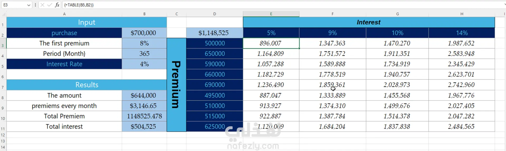Select column C header
The height and width of the screenshot is (151, 506).
pos(177,14)
